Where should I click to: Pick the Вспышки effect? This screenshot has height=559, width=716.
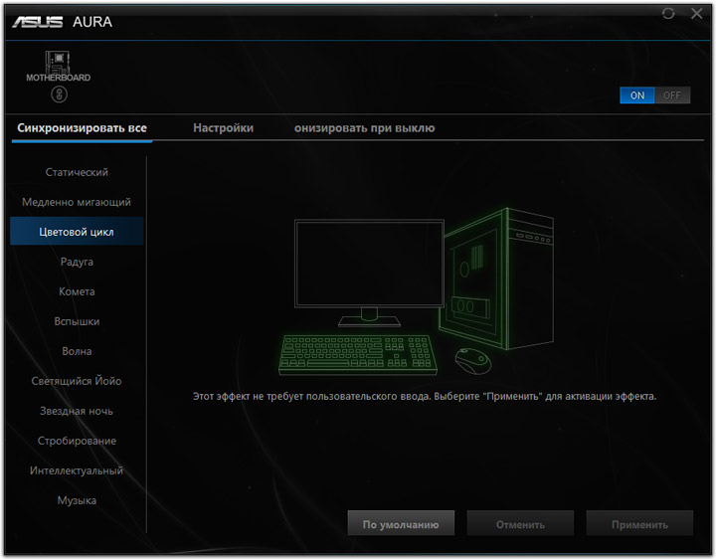coord(77,321)
